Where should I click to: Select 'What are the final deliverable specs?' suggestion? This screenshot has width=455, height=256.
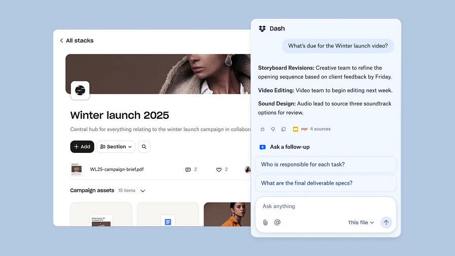coord(326,183)
